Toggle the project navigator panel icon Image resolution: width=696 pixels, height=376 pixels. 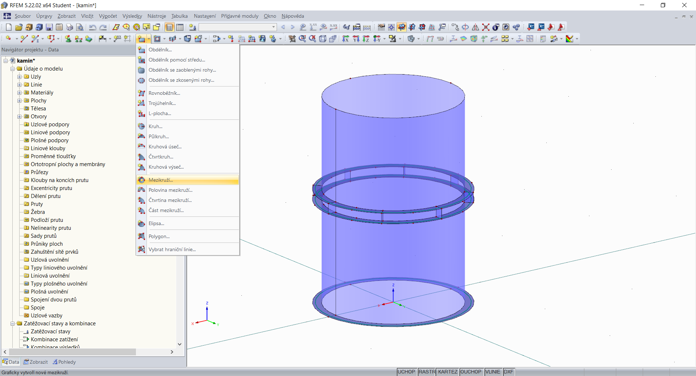170,27
